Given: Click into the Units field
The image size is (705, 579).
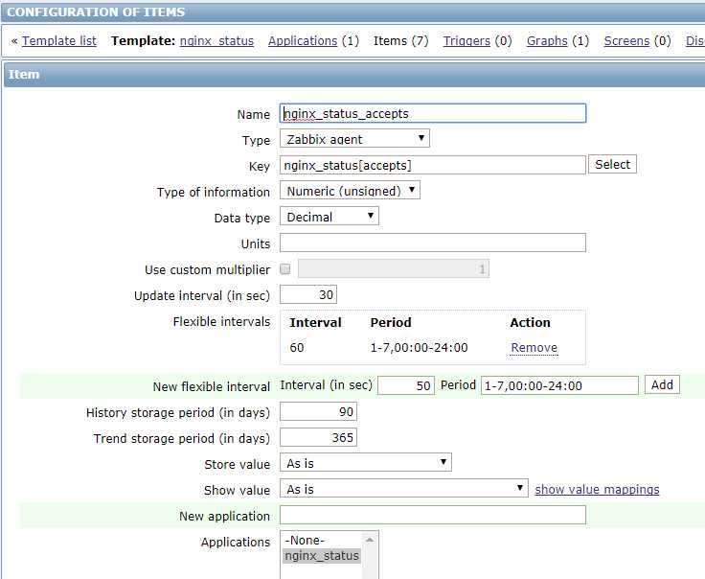Looking at the screenshot, I should pyautogui.click(x=433, y=243).
